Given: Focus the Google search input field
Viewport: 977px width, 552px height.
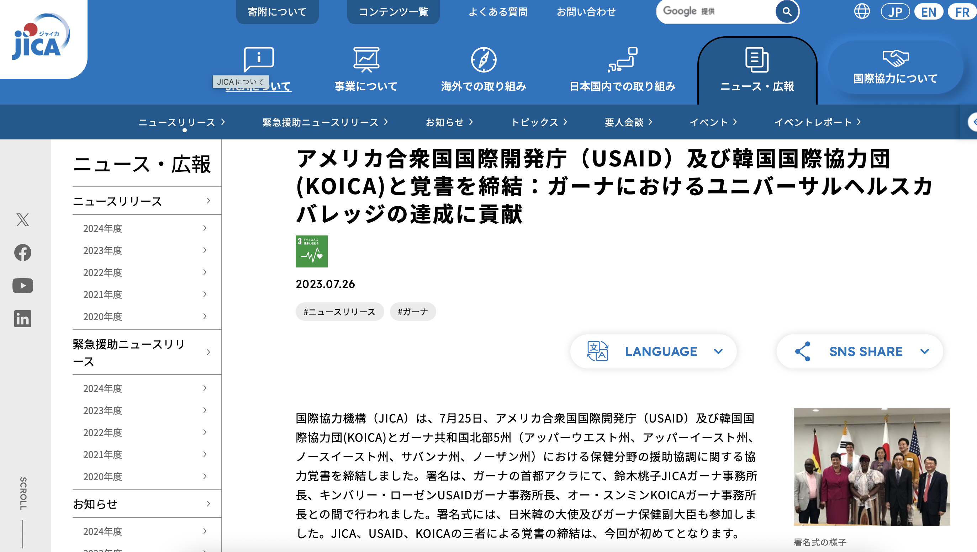Looking at the screenshot, I should [717, 12].
